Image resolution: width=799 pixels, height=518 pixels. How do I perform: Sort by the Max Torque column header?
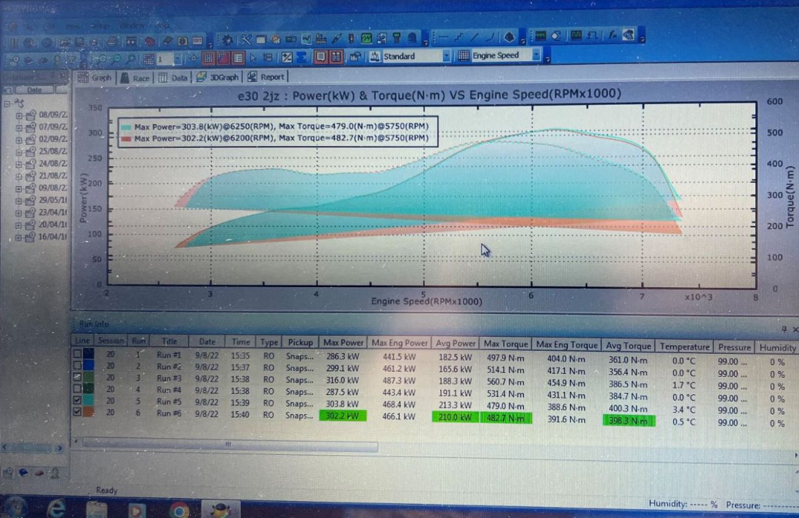point(506,343)
